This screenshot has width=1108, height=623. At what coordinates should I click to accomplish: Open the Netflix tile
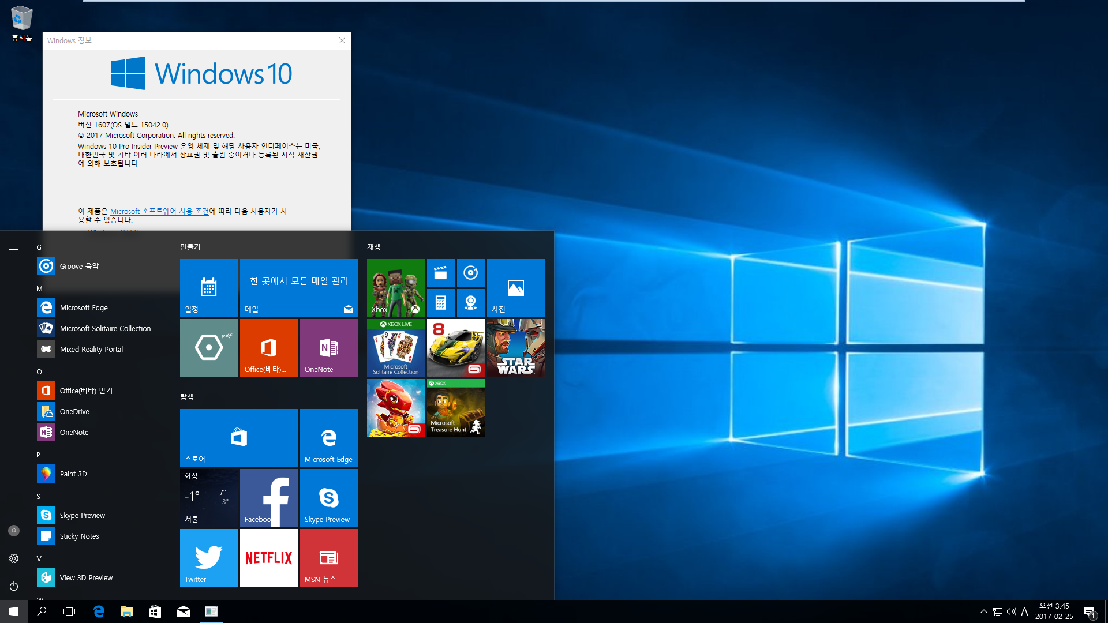click(x=269, y=558)
